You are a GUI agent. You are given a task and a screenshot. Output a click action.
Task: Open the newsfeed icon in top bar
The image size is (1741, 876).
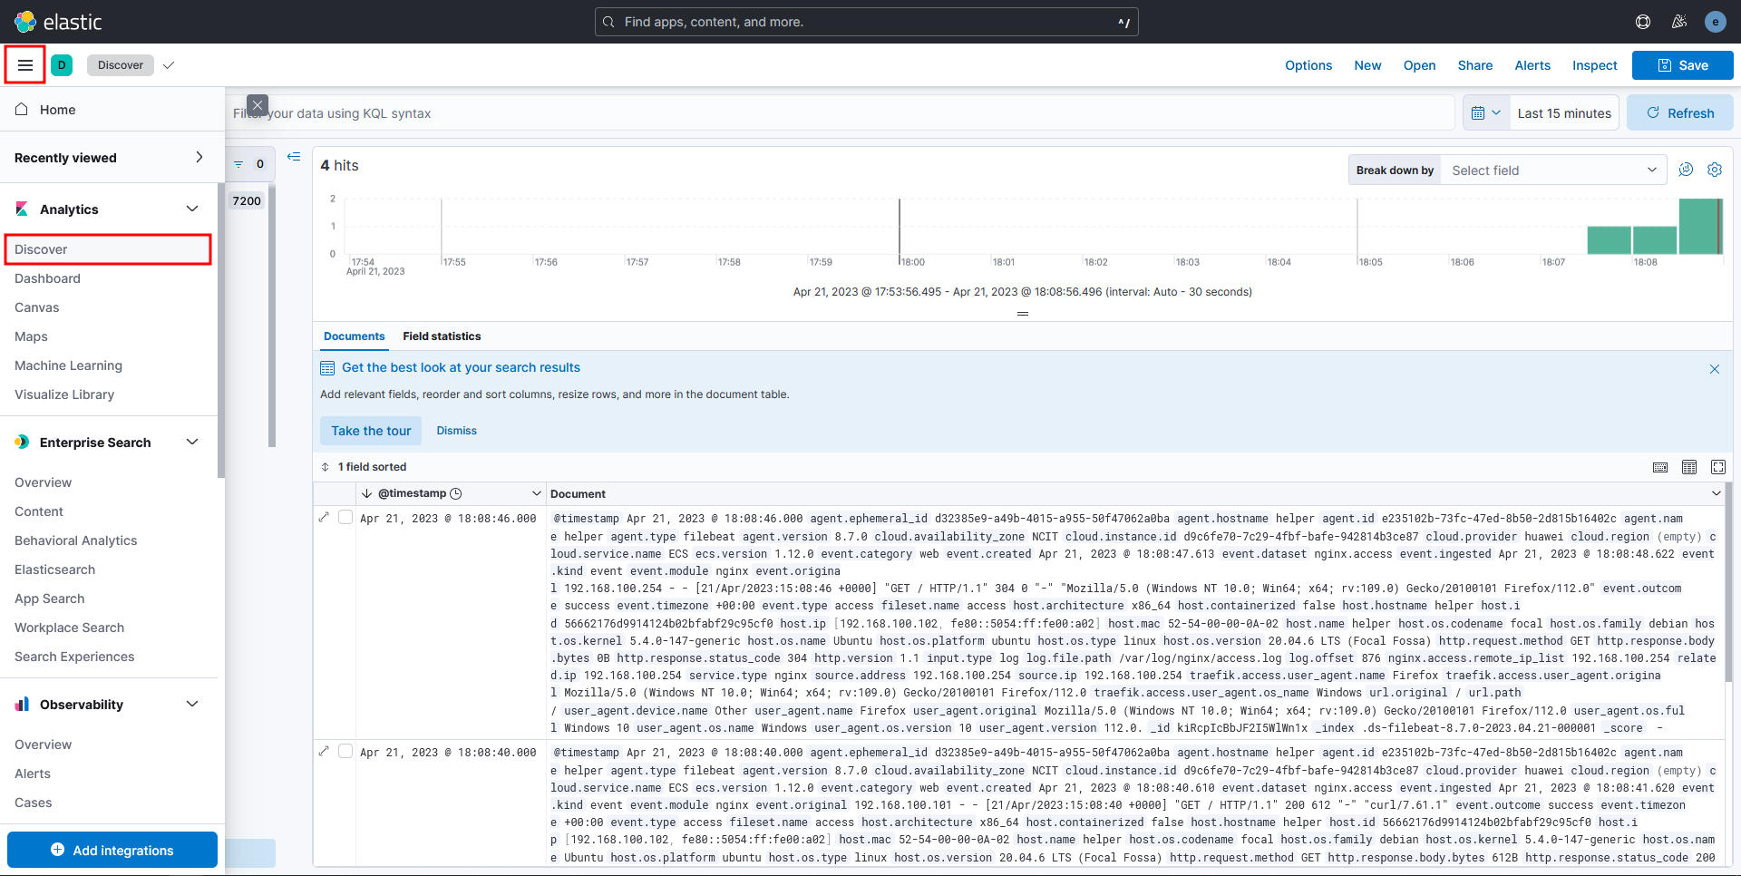click(x=1679, y=22)
